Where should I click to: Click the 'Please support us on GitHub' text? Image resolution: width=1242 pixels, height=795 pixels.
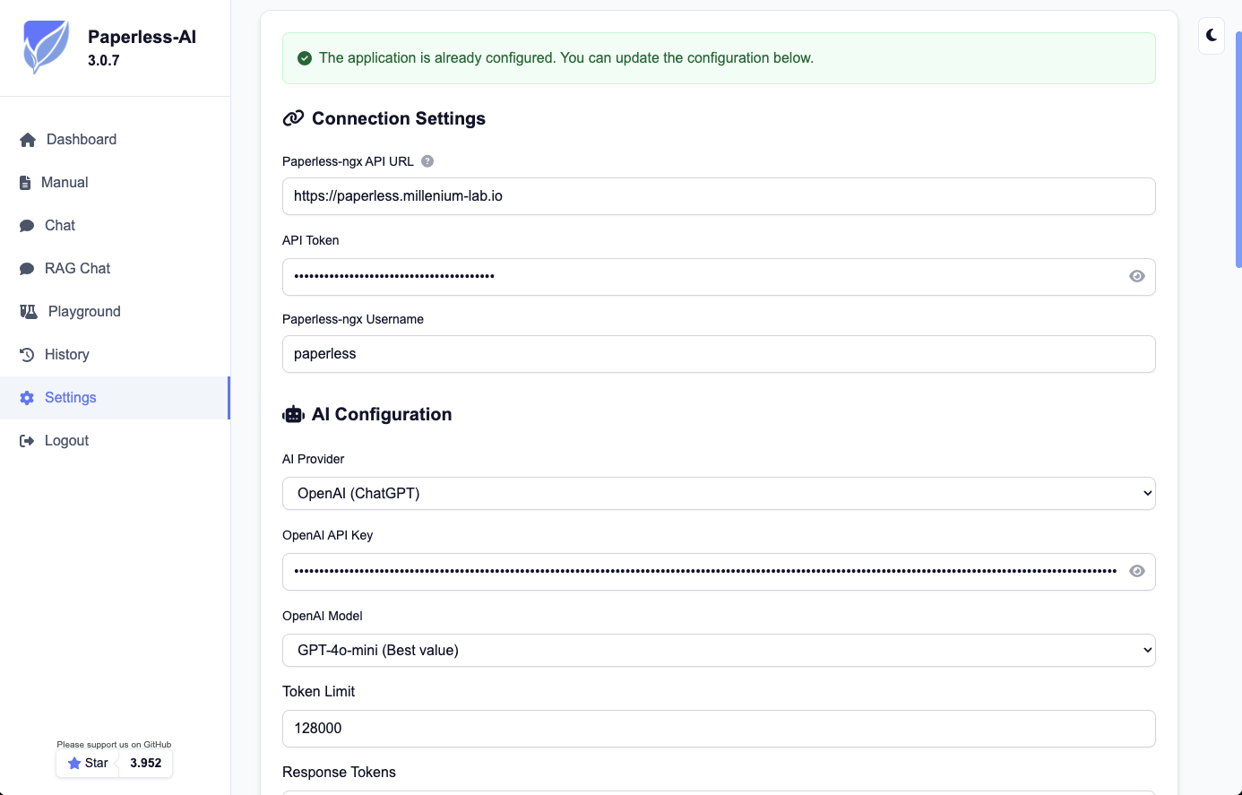point(114,745)
